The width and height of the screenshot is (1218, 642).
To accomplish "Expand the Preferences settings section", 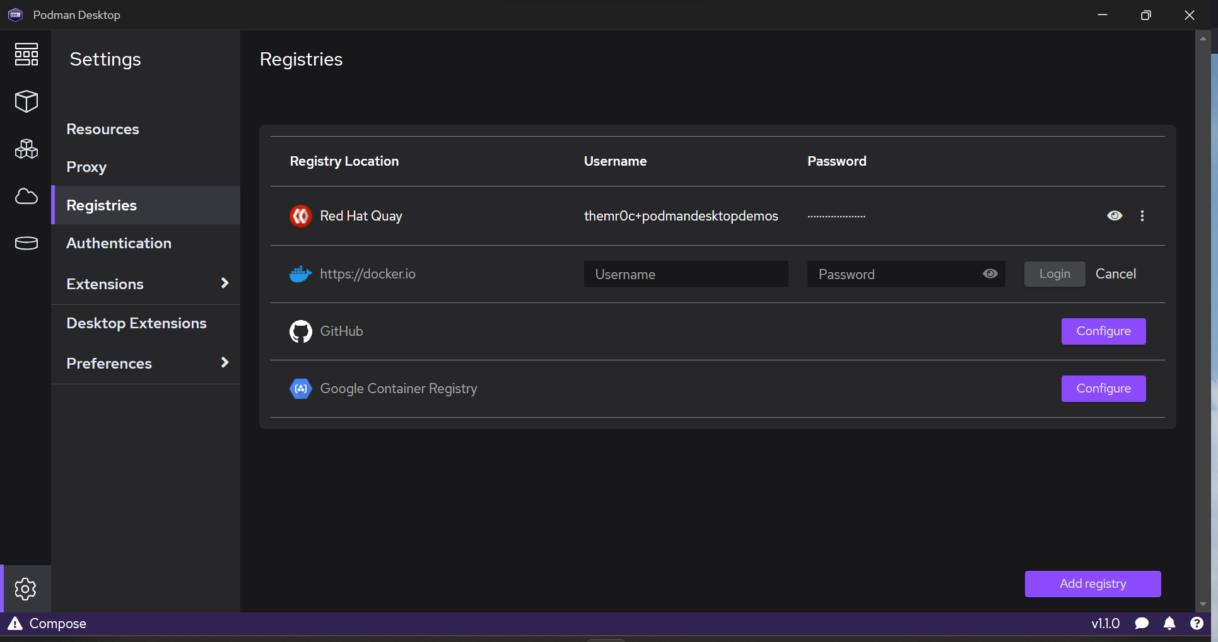I will point(225,362).
